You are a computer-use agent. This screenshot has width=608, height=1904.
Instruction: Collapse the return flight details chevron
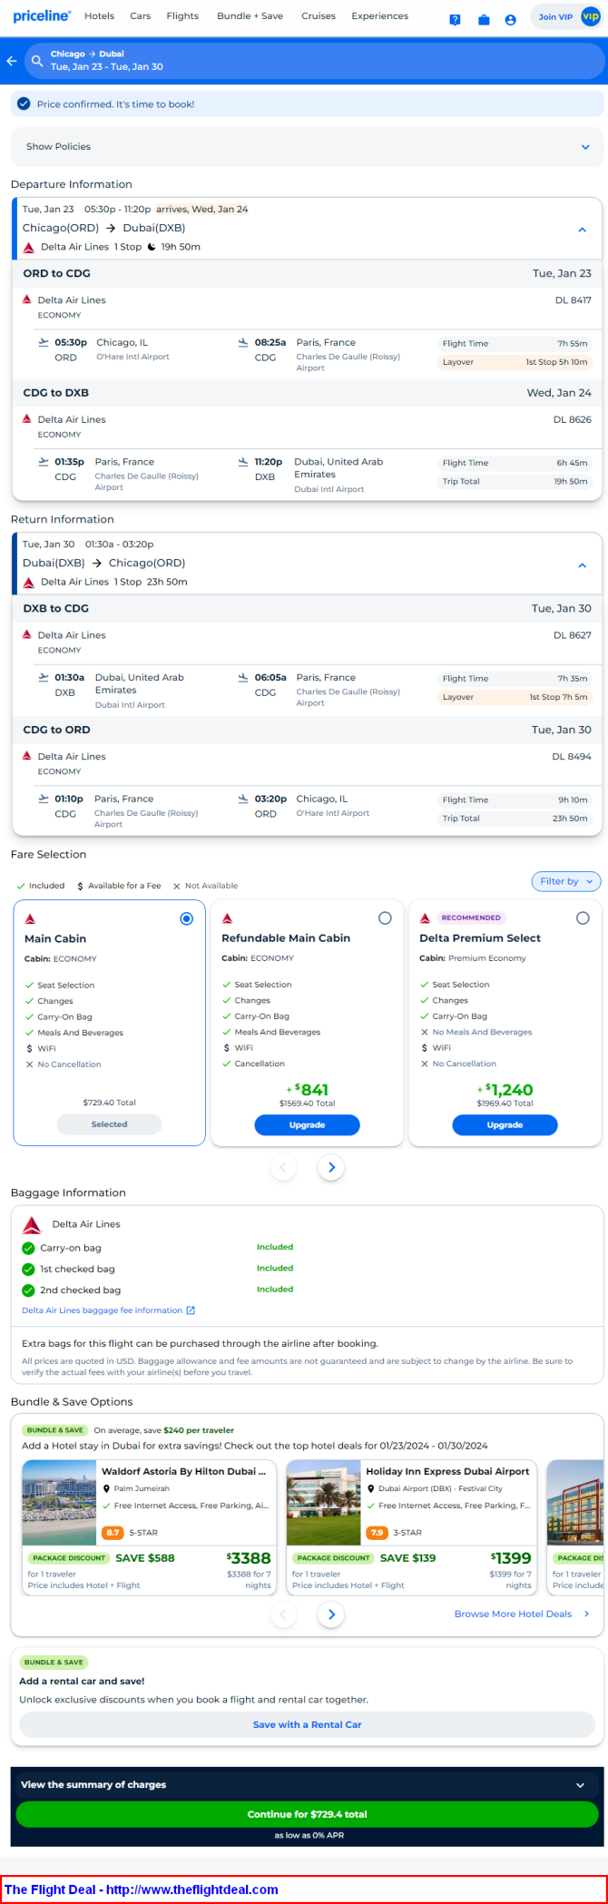(x=583, y=564)
